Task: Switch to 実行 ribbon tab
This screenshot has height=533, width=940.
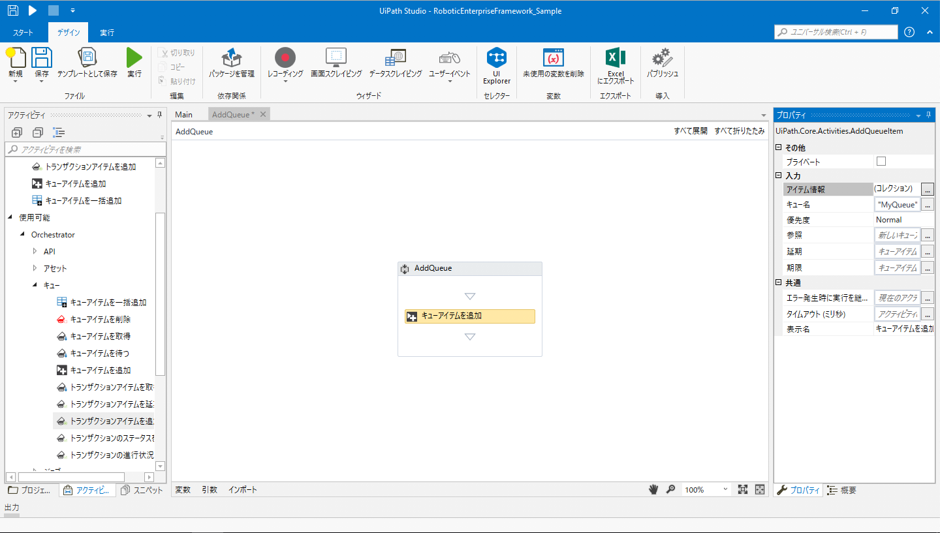Action: (x=107, y=33)
